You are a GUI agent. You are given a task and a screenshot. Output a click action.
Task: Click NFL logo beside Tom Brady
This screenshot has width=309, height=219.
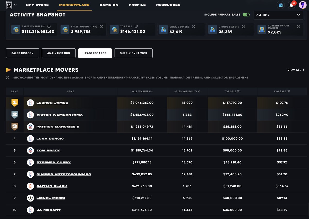coord(31,150)
